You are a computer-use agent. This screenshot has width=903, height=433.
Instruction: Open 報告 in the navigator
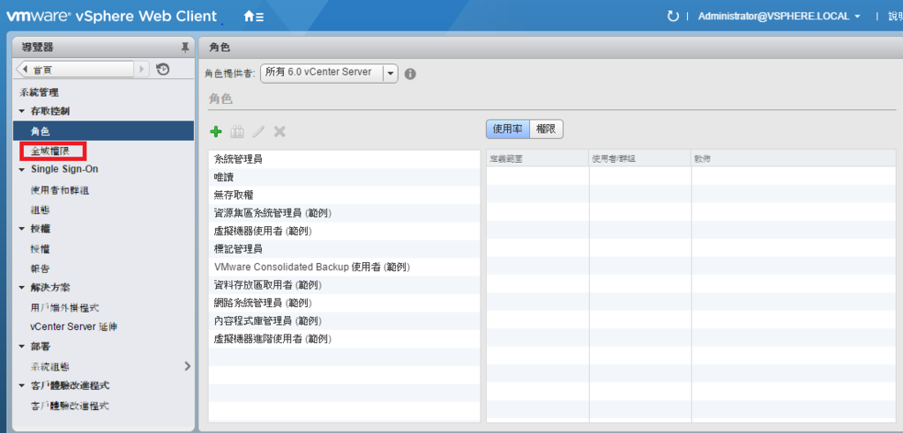41,268
